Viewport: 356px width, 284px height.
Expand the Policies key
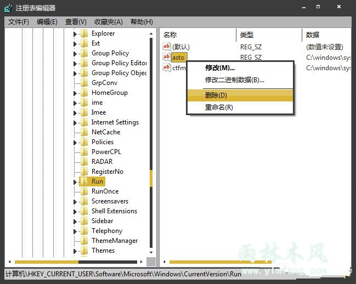[75, 143]
